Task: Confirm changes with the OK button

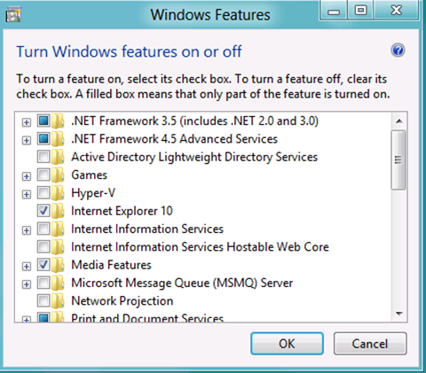Action: point(287,344)
